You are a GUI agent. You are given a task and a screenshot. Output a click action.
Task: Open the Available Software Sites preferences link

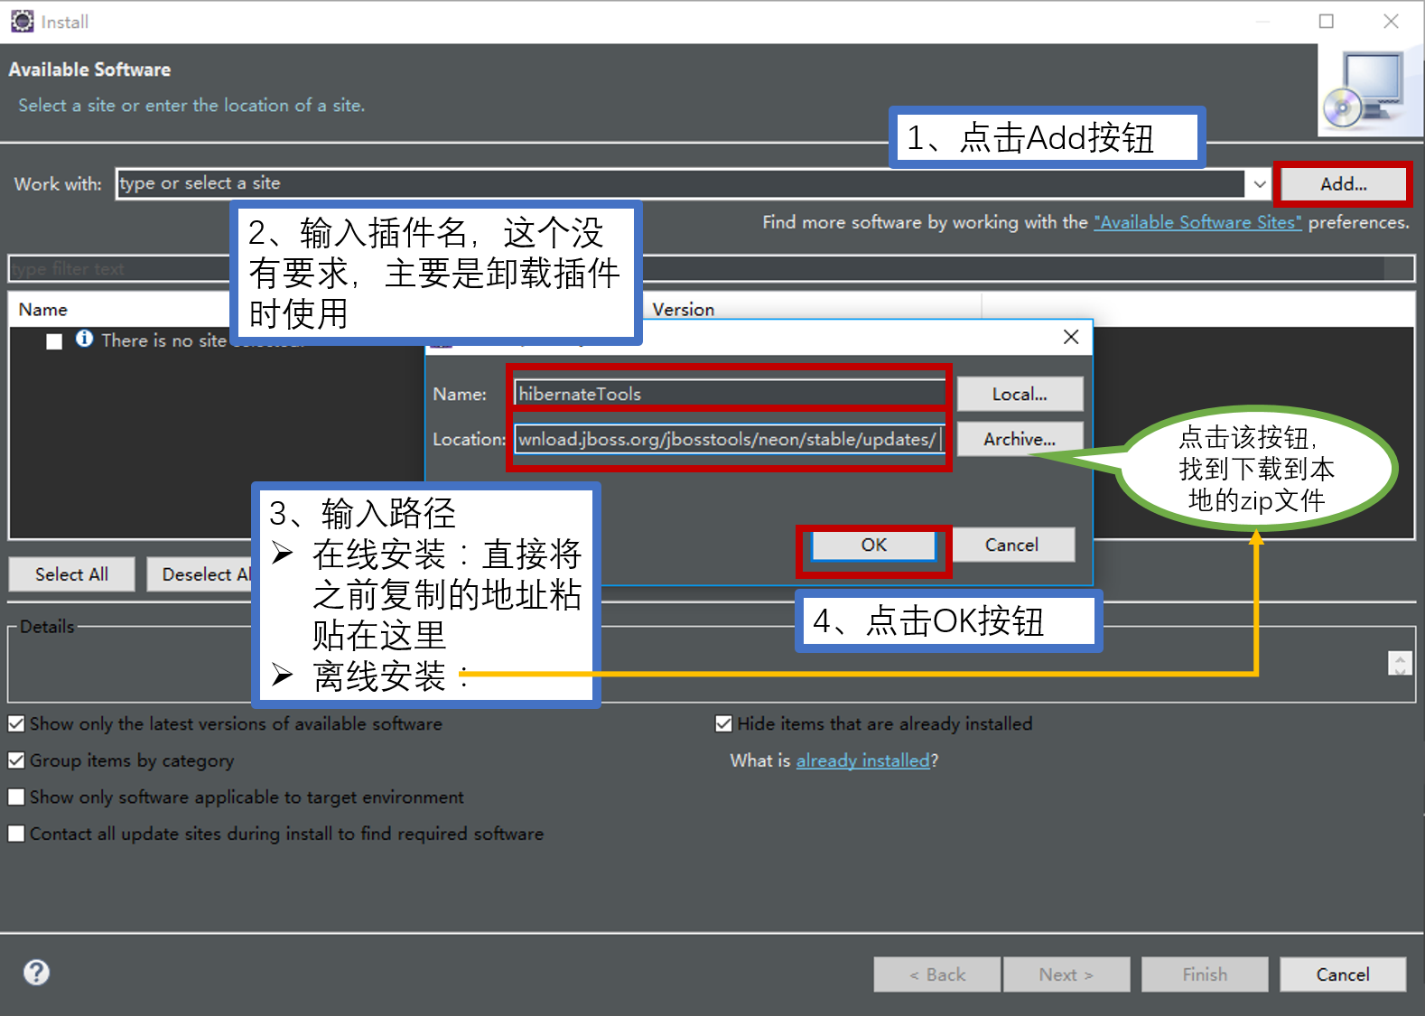[x=1197, y=222]
